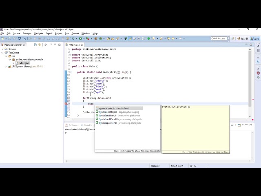Viewport: 261px width, 196px height.
Task: Expand the JRE System Library node
Action: coord(6,67)
